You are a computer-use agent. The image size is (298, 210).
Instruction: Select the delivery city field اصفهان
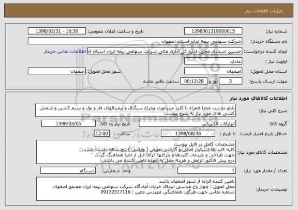click(57, 71)
